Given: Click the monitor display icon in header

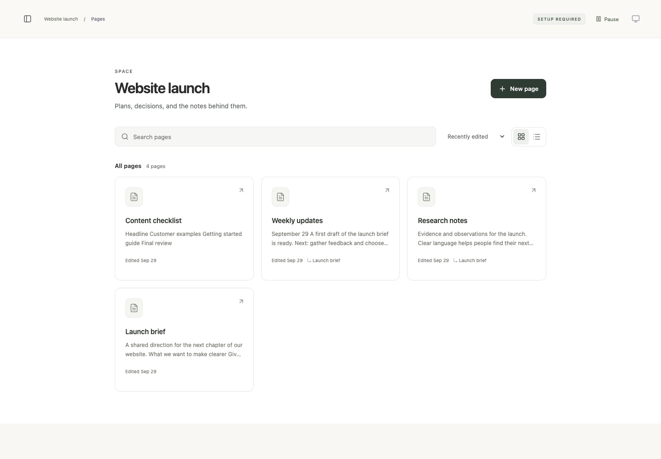Looking at the screenshot, I should 636,19.
